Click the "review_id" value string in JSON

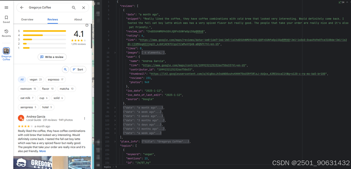coord(175,31)
